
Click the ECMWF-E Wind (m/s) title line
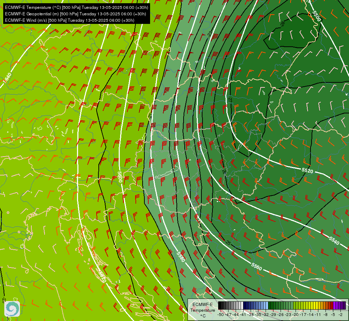point(70,20)
